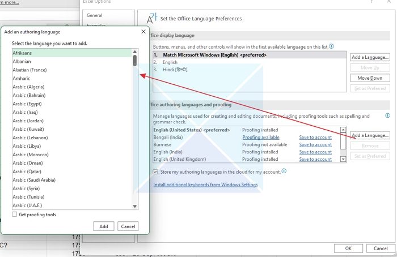Click Save to account for Burmese
Viewport: 397px width, 257px height.
click(315, 144)
